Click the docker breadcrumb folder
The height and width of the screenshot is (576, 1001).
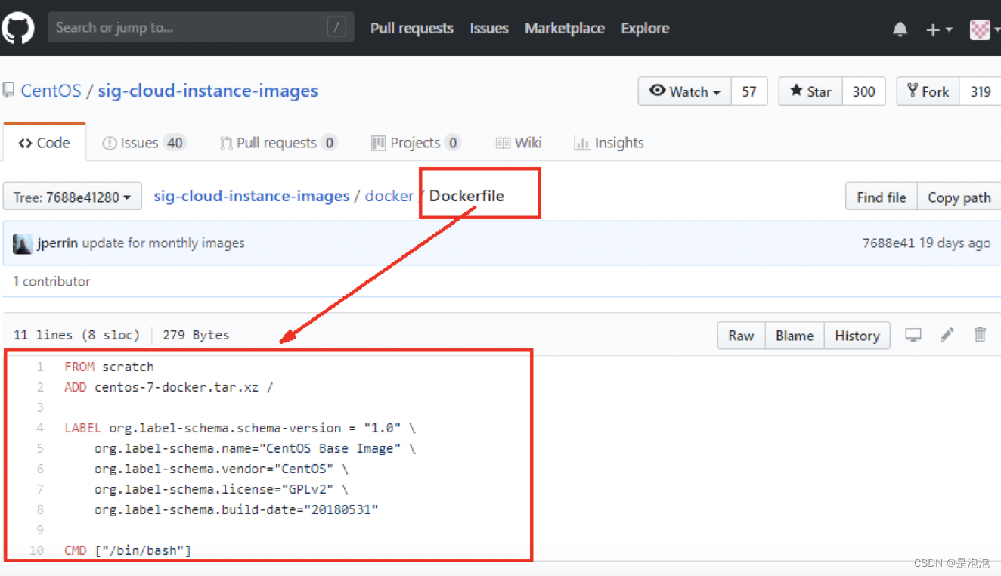click(x=389, y=196)
